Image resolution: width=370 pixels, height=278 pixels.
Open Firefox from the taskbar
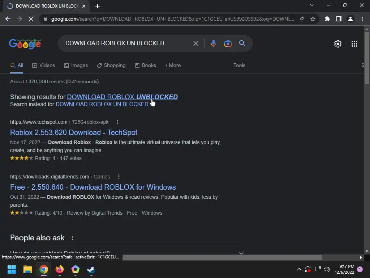click(x=60, y=269)
